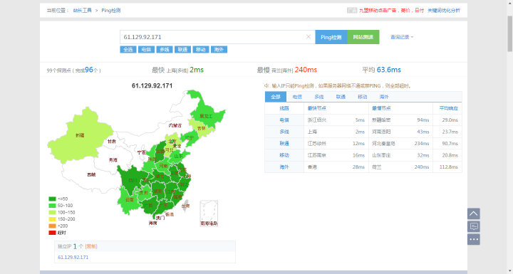This screenshot has width=513, height=274.
Task: Open the Ping检测 breadcrumb link
Action: coord(111,11)
